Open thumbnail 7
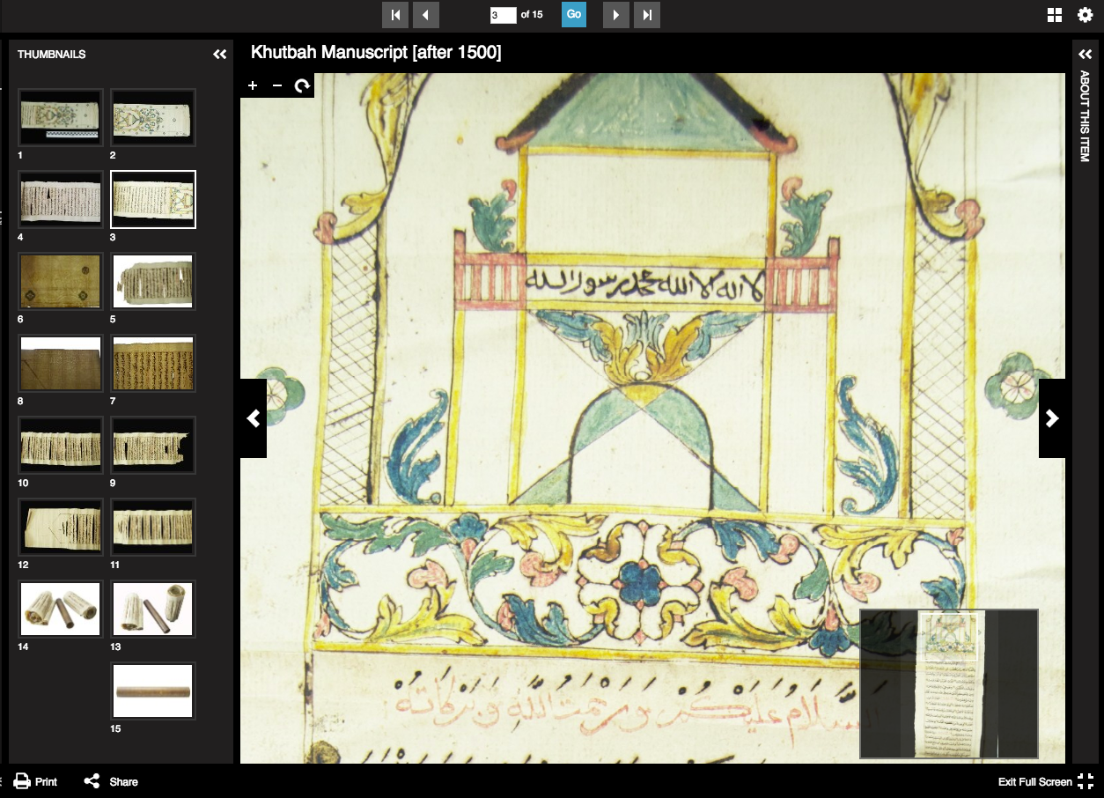 153,363
